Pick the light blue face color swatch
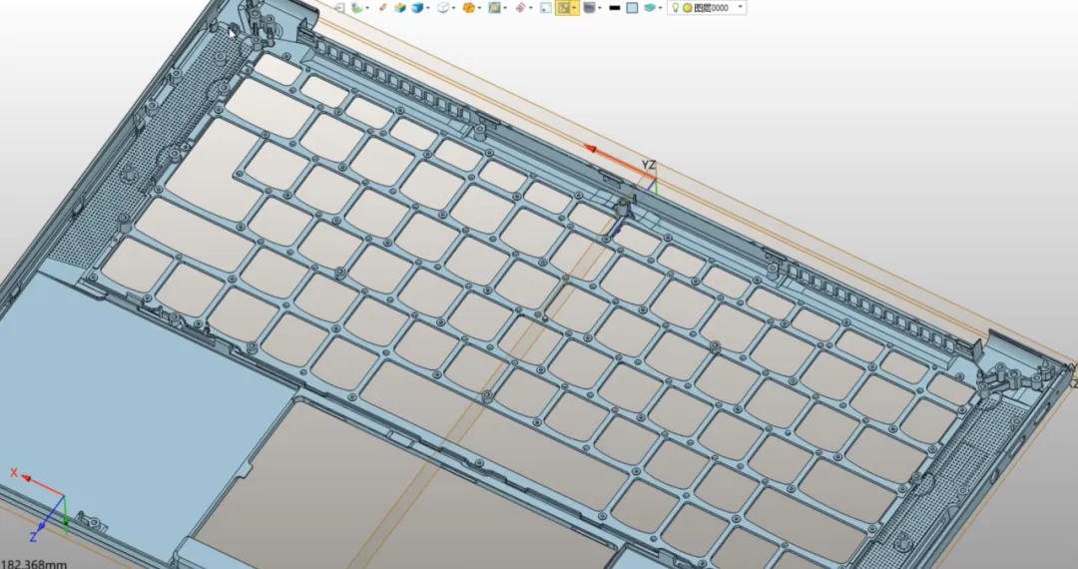 [x=632, y=8]
